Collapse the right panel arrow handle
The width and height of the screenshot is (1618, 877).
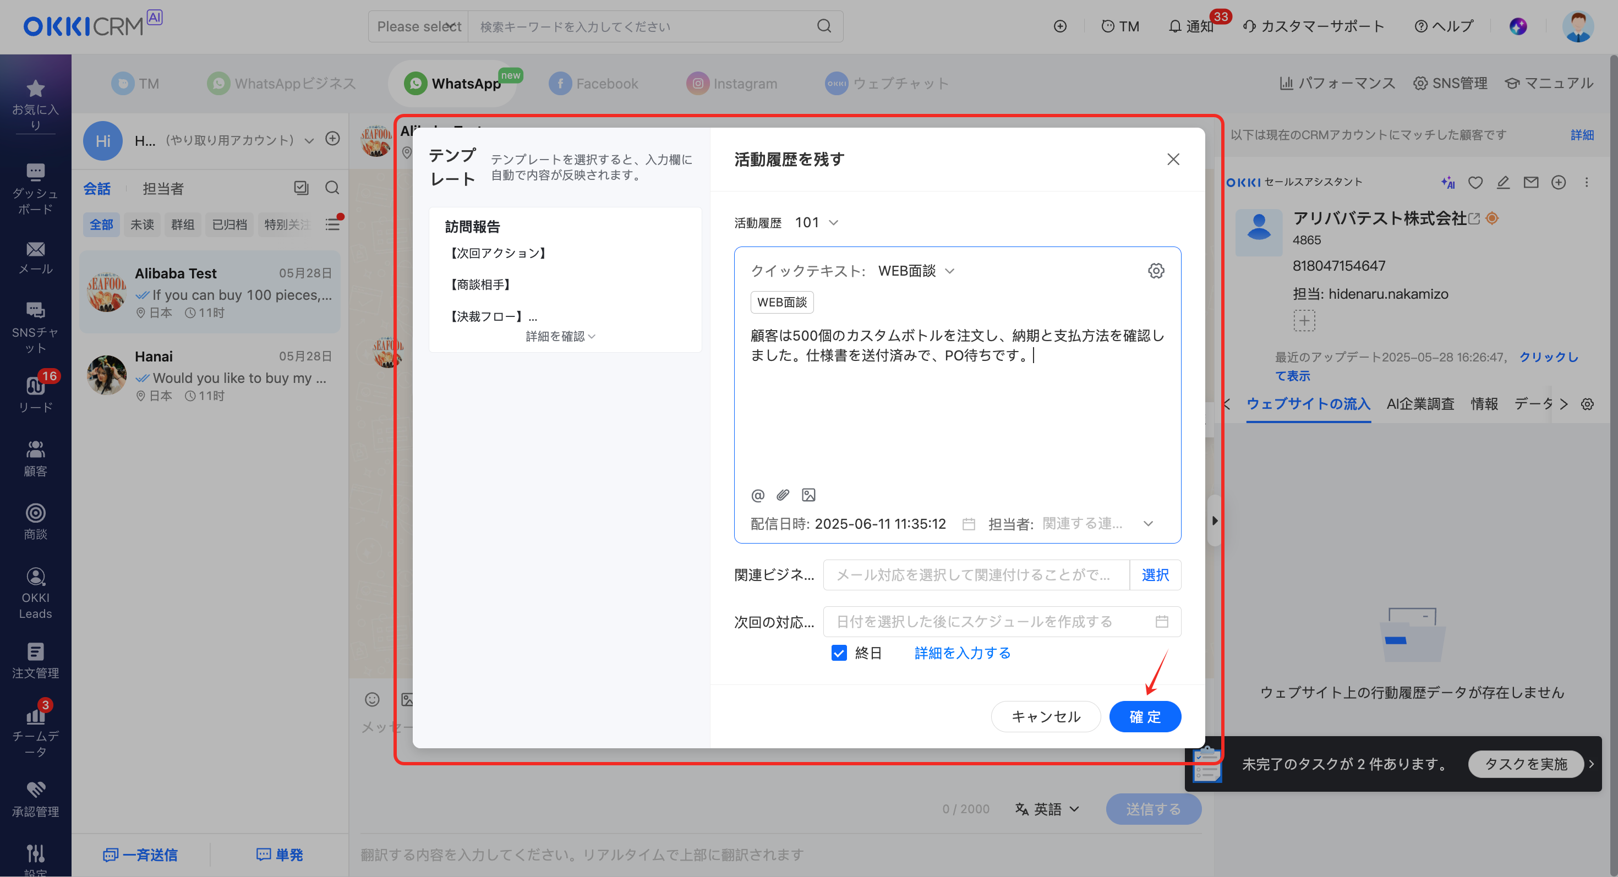click(x=1213, y=520)
